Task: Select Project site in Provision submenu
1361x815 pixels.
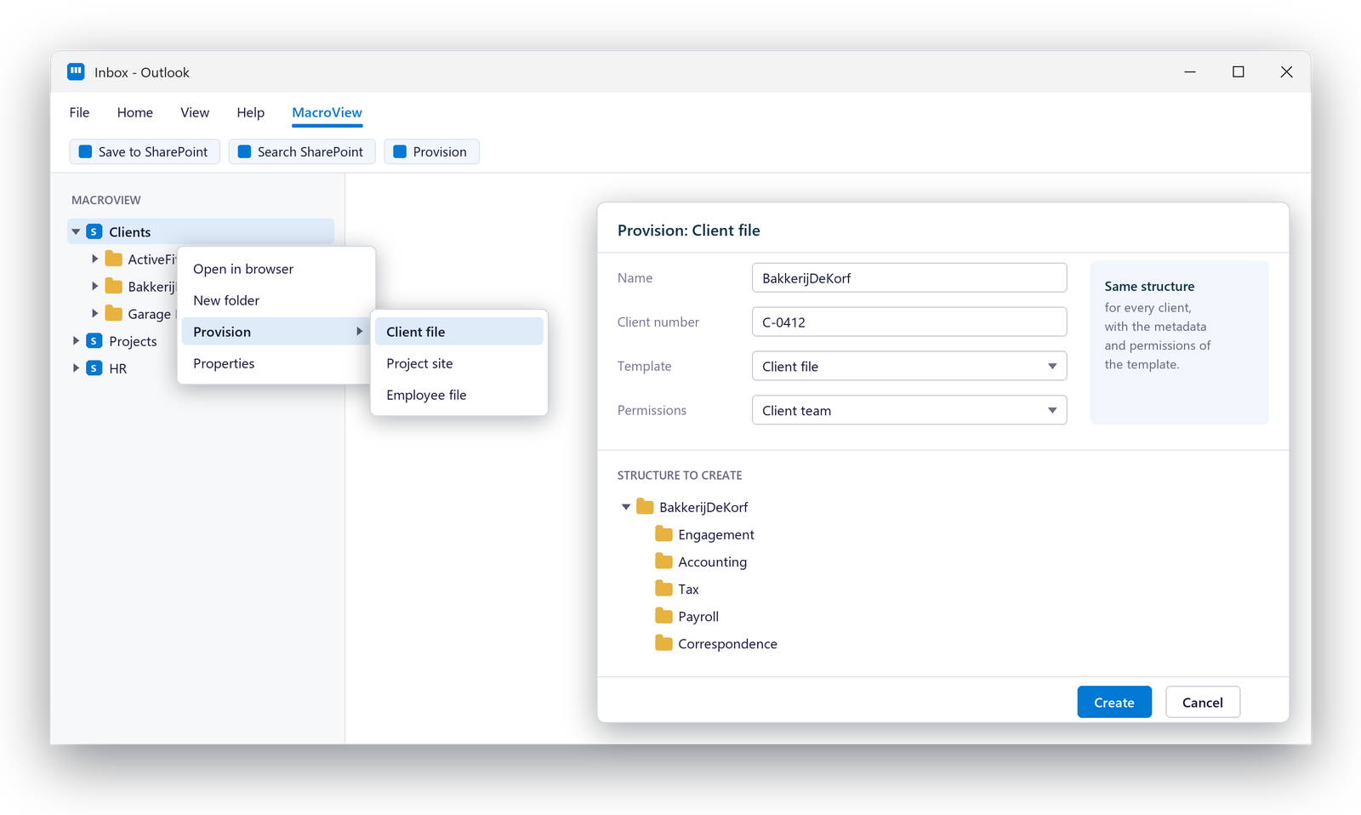Action: pos(459,363)
